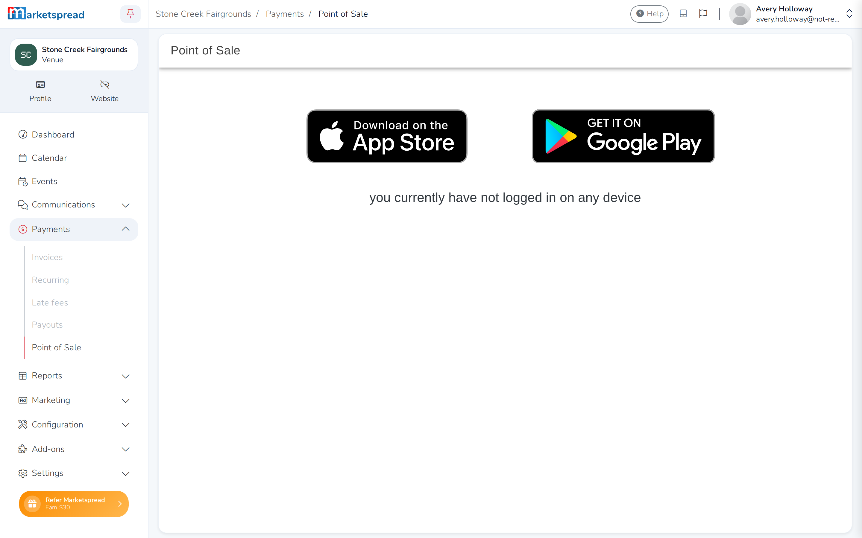Click the Communications chat bubbles icon
Viewport: 862px width, 538px height.
point(23,205)
